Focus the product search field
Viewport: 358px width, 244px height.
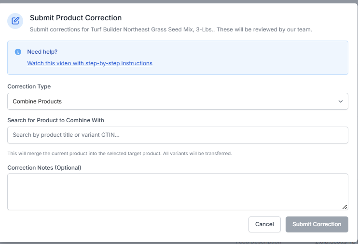pyautogui.click(x=178, y=135)
